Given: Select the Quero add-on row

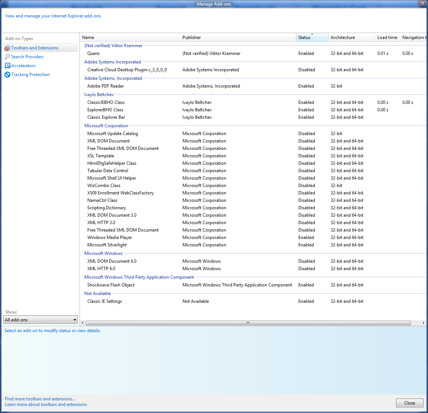Looking at the screenshot, I should [x=93, y=53].
